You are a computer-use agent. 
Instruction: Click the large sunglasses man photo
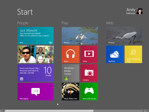(27, 54)
